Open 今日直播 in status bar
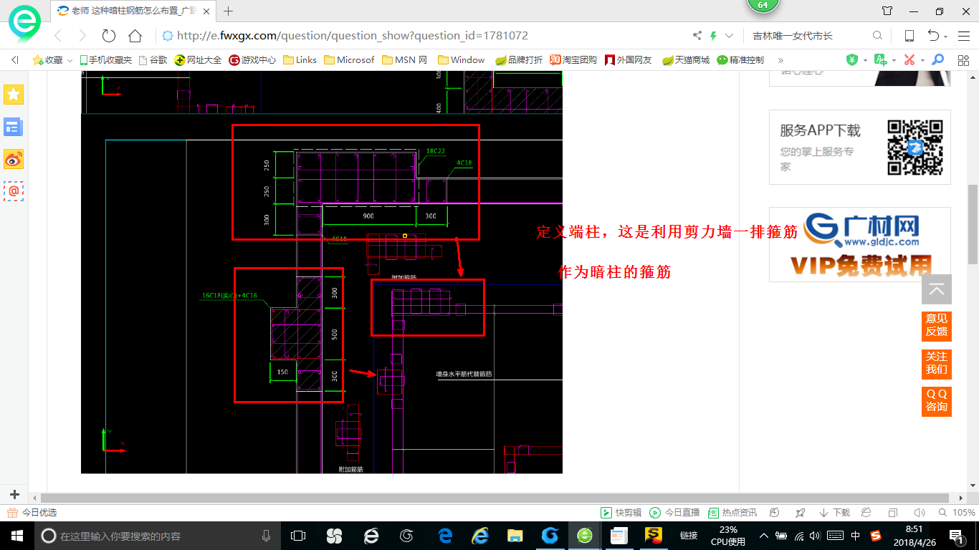This screenshot has width=979, height=550. click(674, 513)
